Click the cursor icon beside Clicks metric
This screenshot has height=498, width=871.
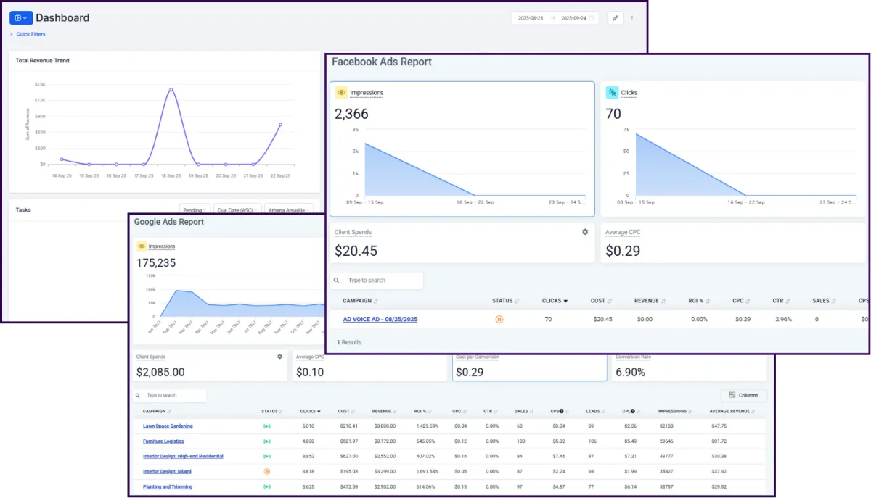click(x=612, y=93)
